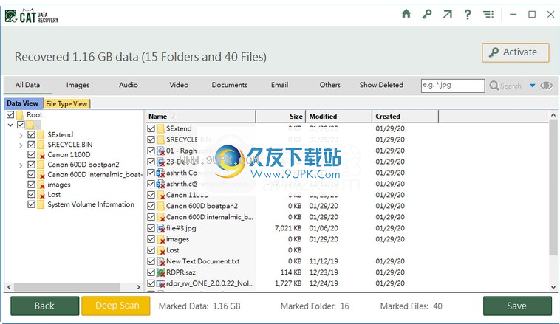560x324 pixels.
Task: Click the $RECYCLE.BIN folder icon in tree
Action: pyautogui.click(x=41, y=145)
